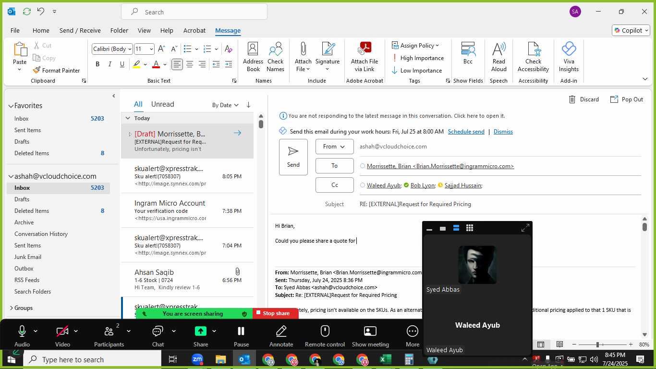The width and height of the screenshot is (656, 369).
Task: Open the Folder tab
Action: (119, 30)
